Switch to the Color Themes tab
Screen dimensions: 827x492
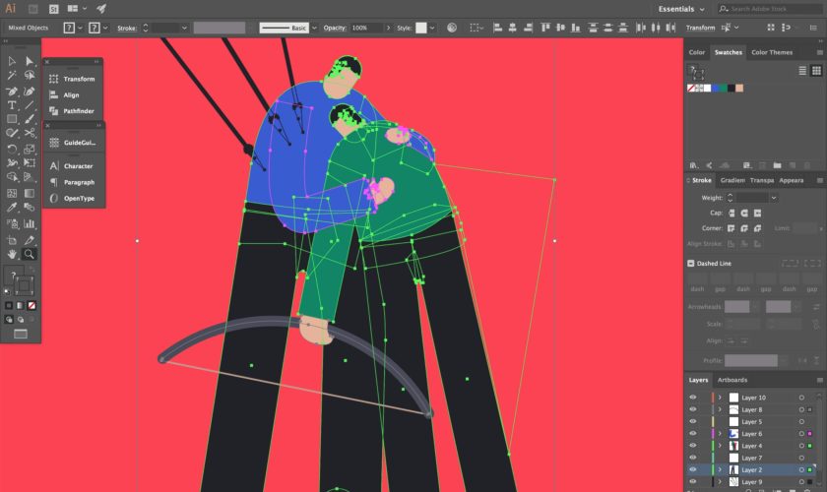tap(772, 52)
